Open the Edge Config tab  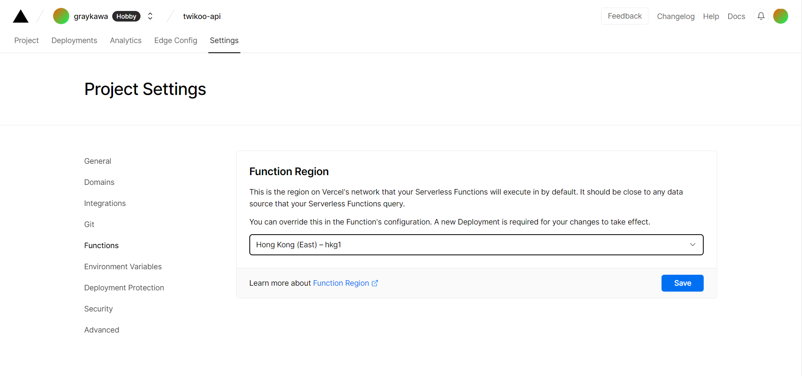point(176,41)
